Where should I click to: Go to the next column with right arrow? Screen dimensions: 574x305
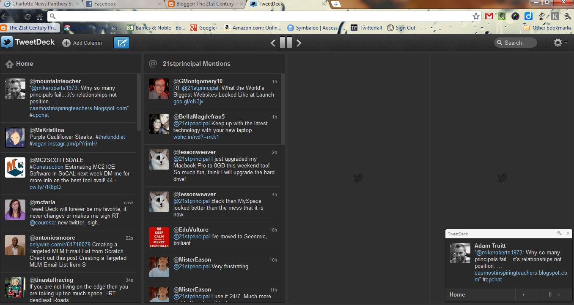click(299, 43)
